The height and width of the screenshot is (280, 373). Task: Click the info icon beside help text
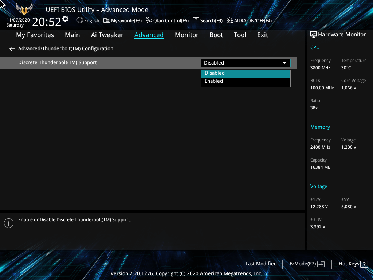click(9, 223)
